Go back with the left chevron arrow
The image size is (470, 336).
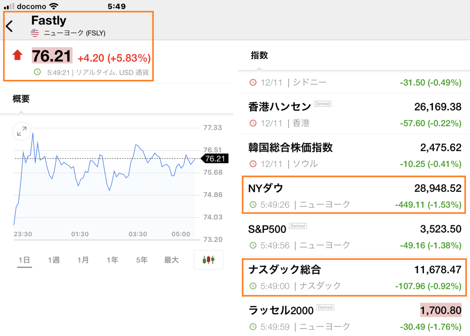[9, 26]
